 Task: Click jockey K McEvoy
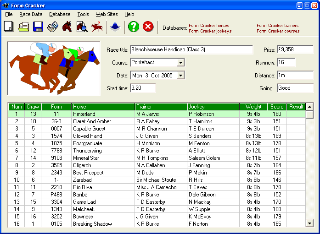200,217
